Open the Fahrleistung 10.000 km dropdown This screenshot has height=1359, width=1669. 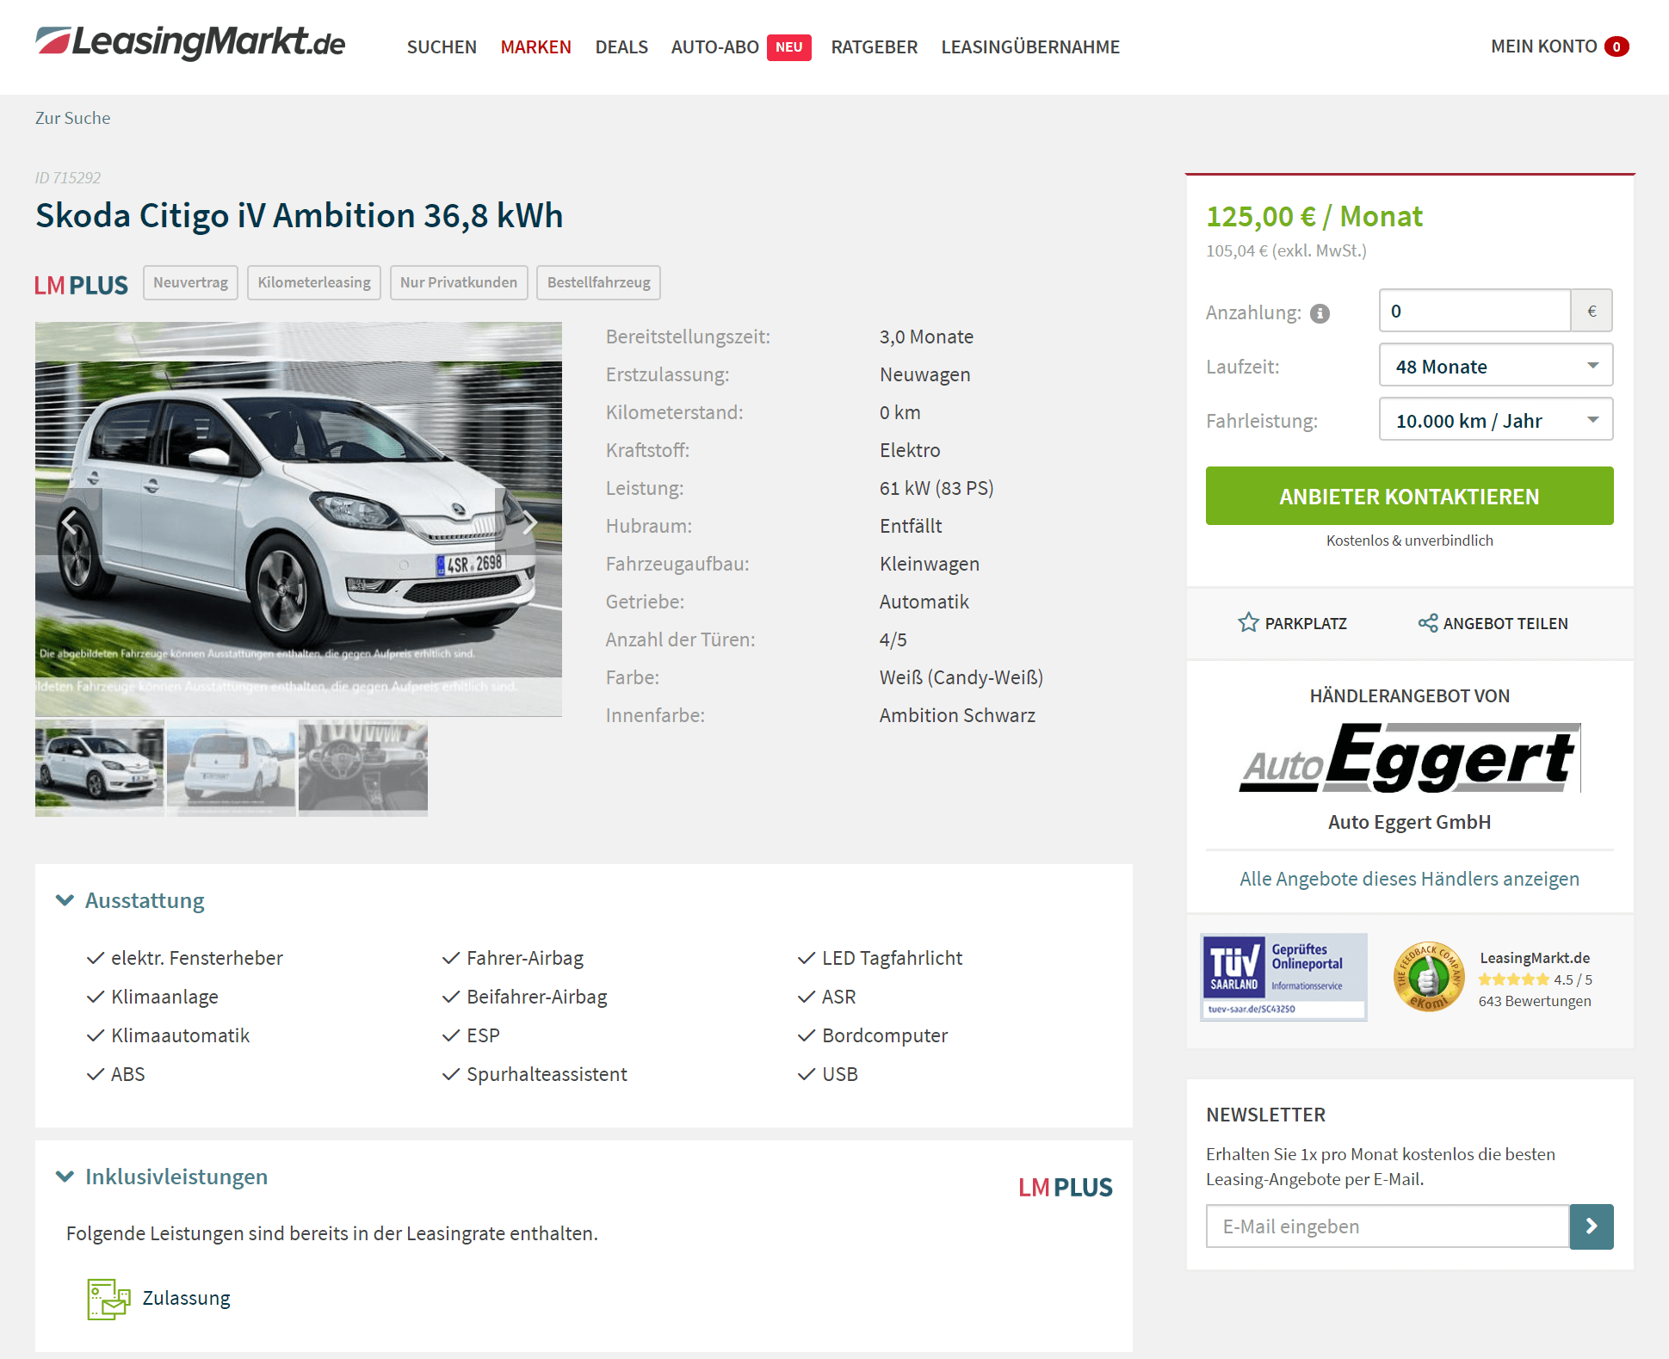click(1496, 420)
